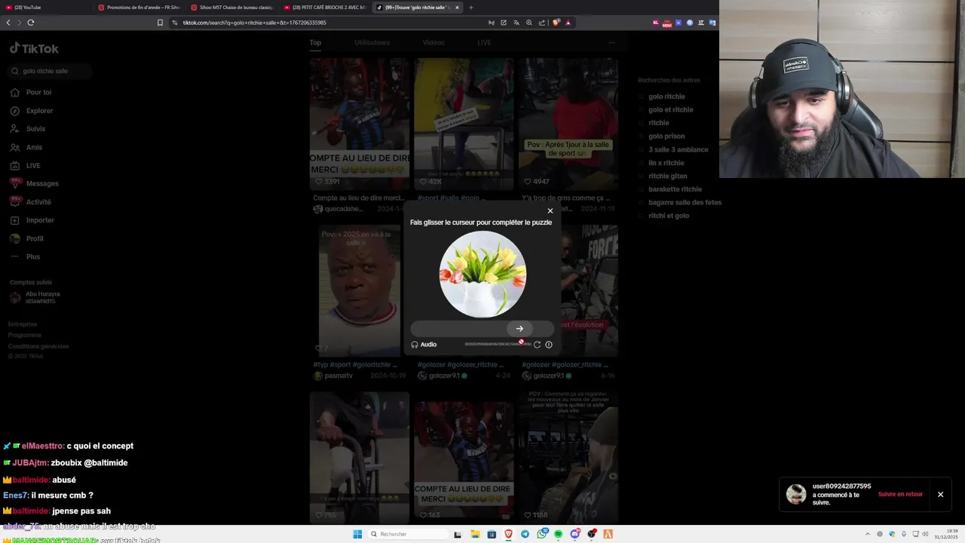Image resolution: width=965 pixels, height=543 pixels.
Task: Bookmark page icon in address bar
Action: click(x=160, y=23)
